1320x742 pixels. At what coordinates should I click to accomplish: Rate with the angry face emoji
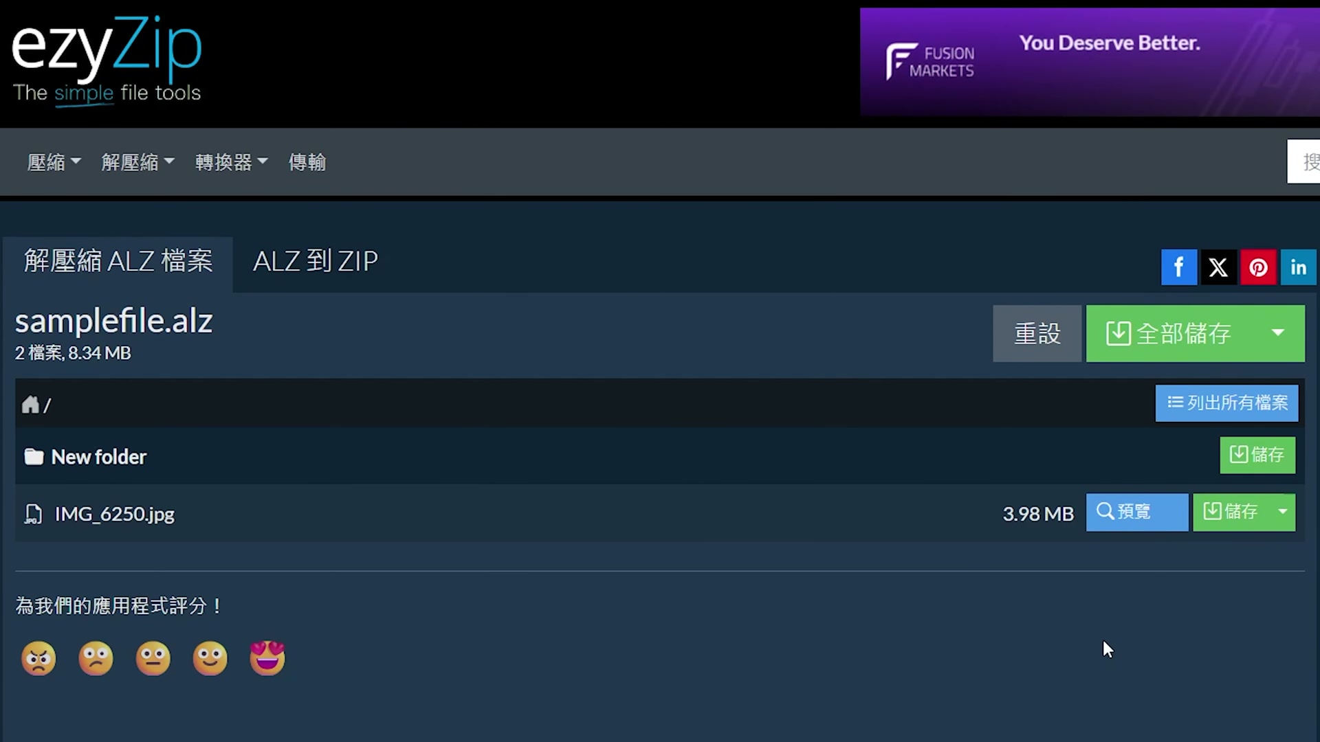tap(38, 658)
